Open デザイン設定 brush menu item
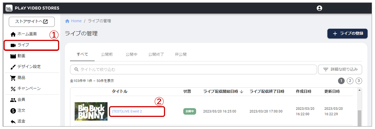This screenshot has height=129, width=375. point(29,67)
